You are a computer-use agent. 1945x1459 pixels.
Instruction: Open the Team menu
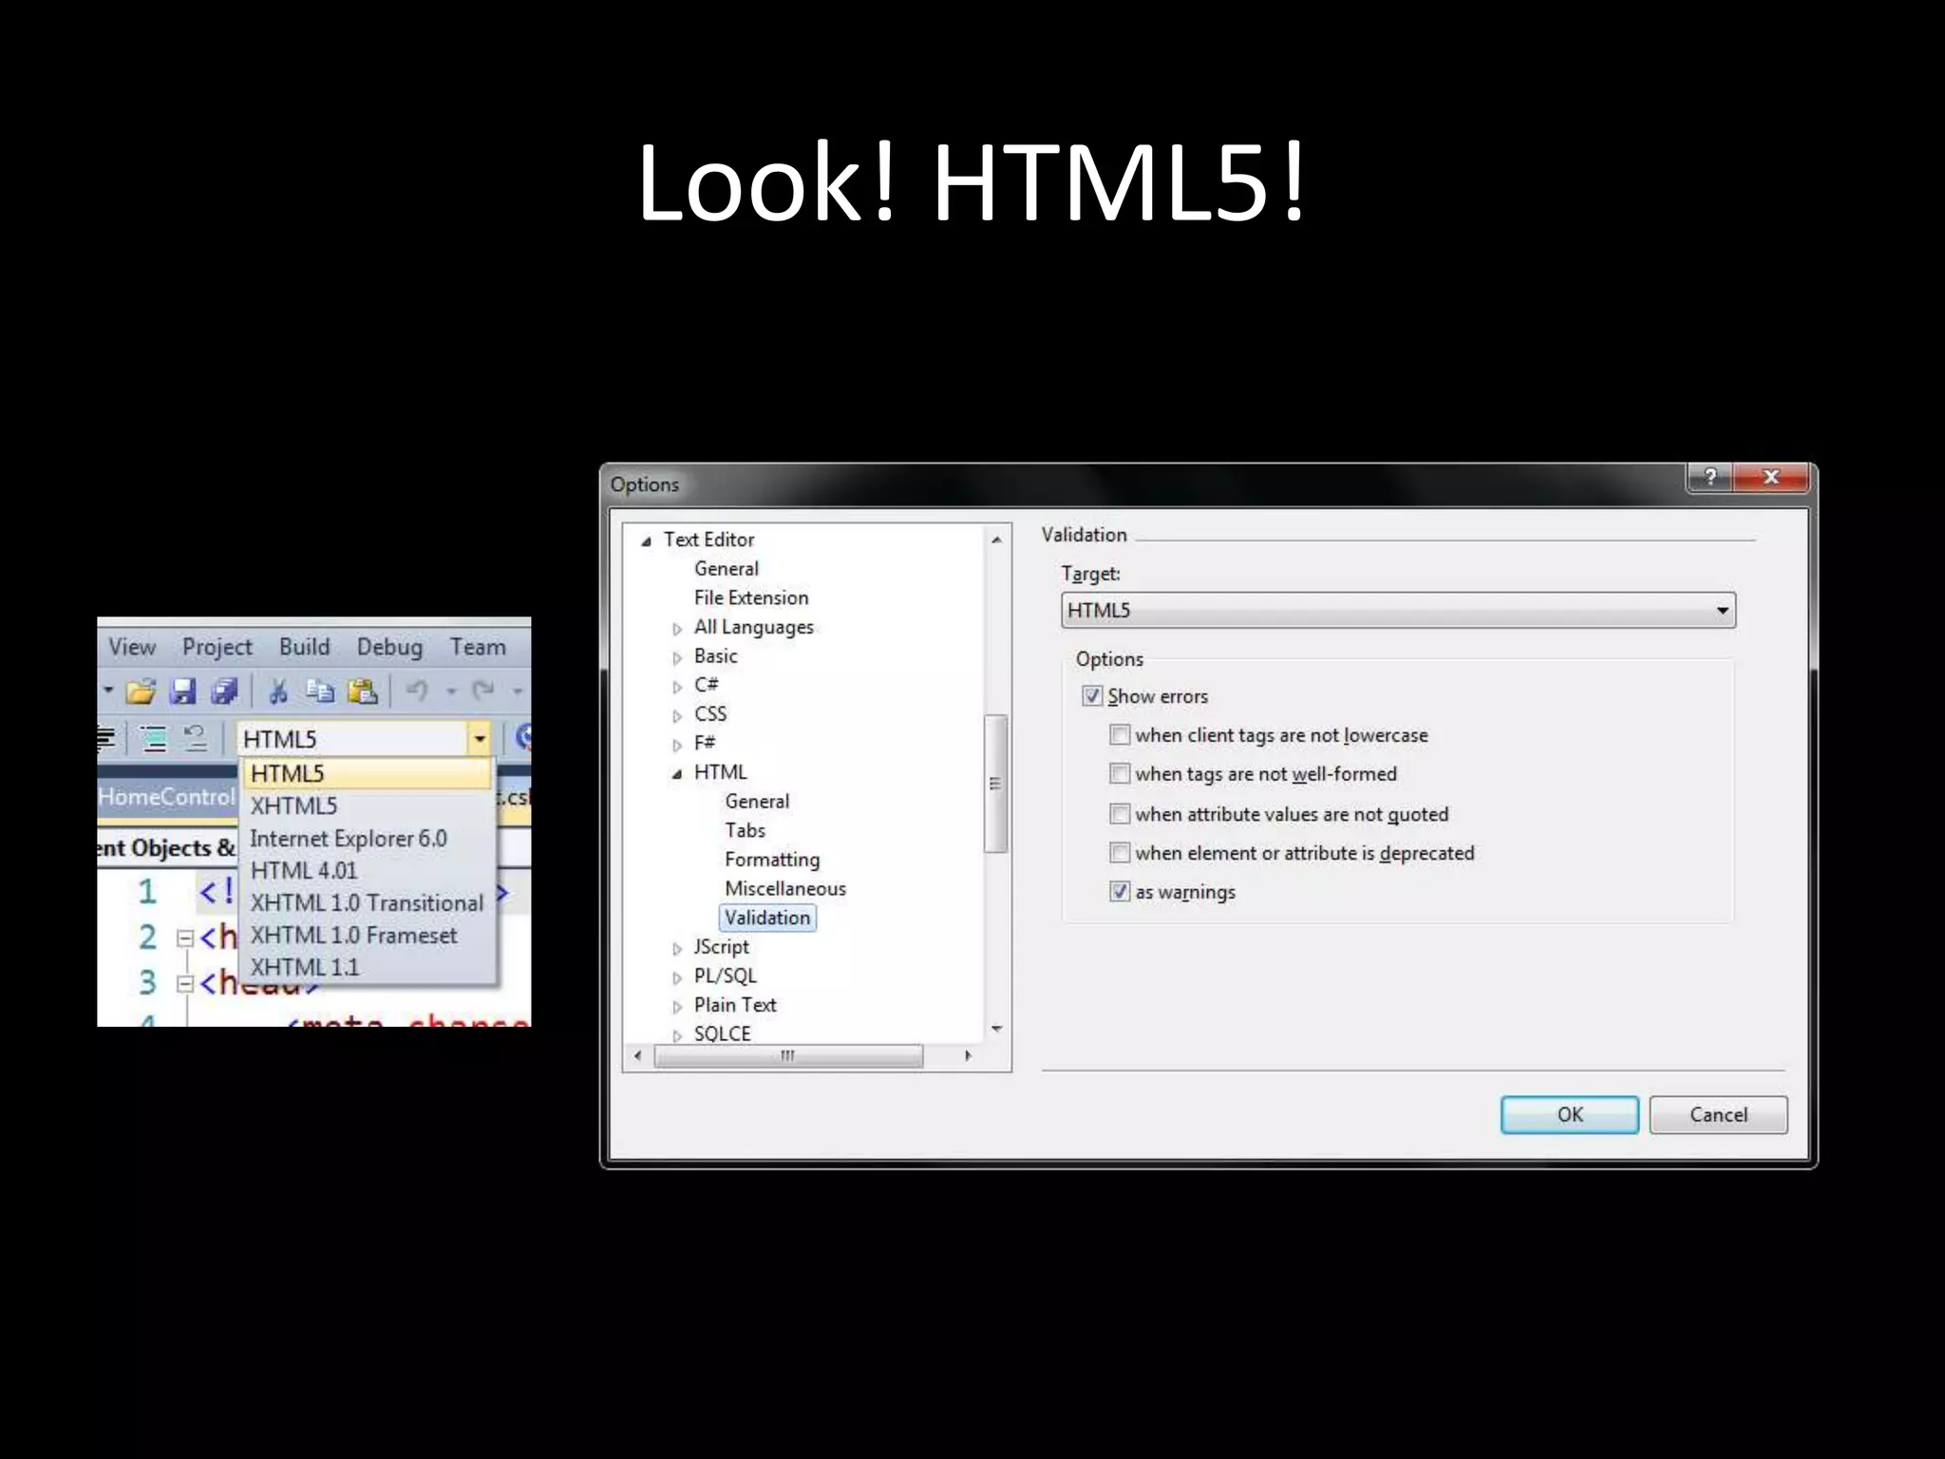pos(478,647)
